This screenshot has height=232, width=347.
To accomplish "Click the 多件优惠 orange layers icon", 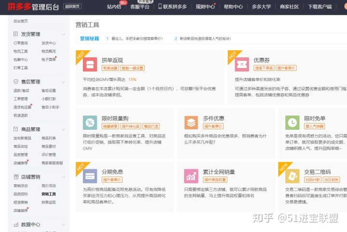I will [191, 123].
